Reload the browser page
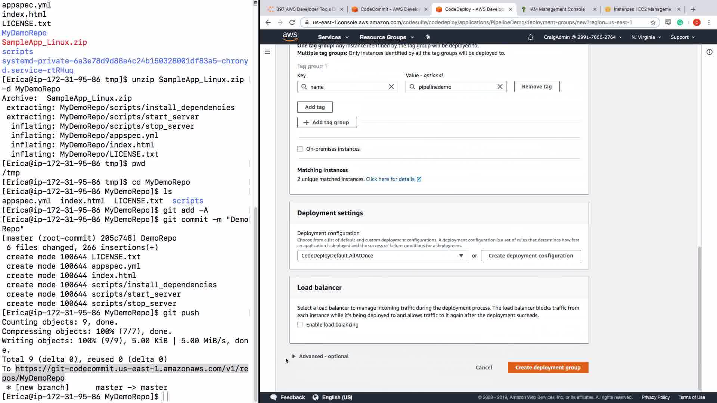This screenshot has height=403, width=717. tap(292, 22)
